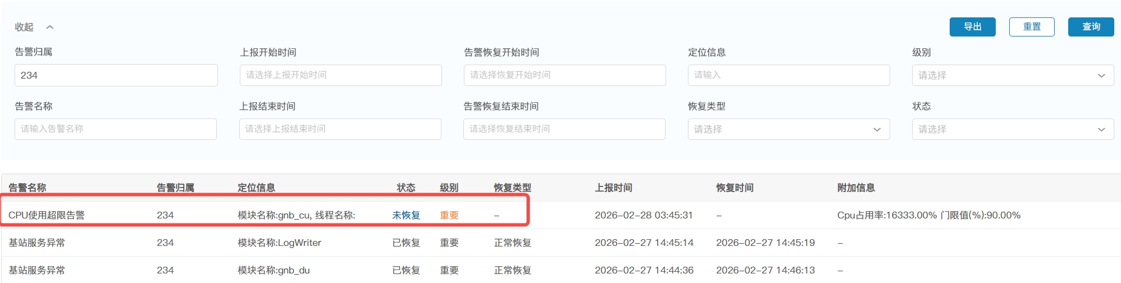Viewport: 1121px width, 283px height.
Task: Open the 上报结束时间 date picker field
Action: coord(340,129)
